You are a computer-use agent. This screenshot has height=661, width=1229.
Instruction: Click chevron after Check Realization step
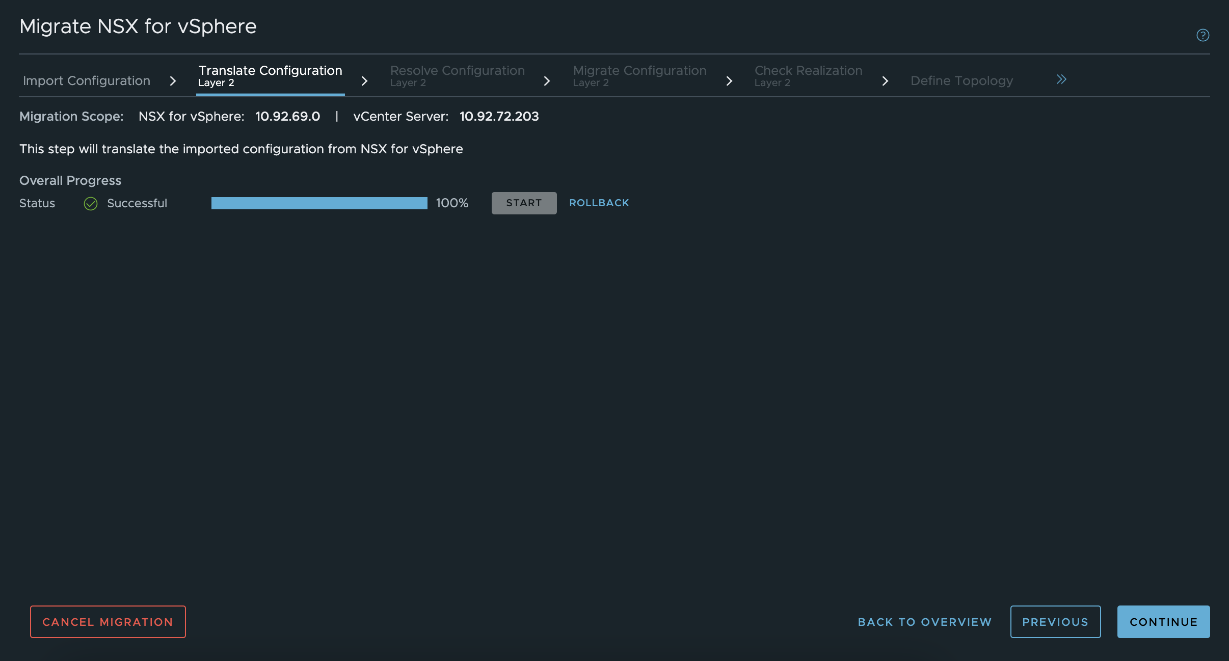pyautogui.click(x=885, y=81)
